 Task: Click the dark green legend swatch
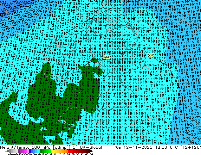point(41,151)
